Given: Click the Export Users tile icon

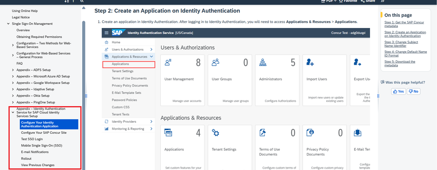Looking at the screenshot, I should coord(358,62).
